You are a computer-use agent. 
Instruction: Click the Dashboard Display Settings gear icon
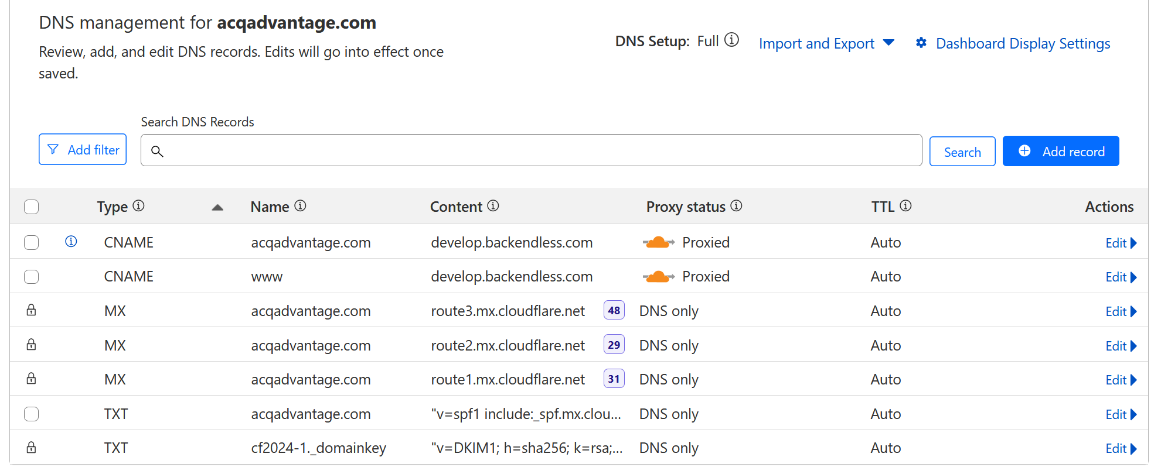coord(921,43)
